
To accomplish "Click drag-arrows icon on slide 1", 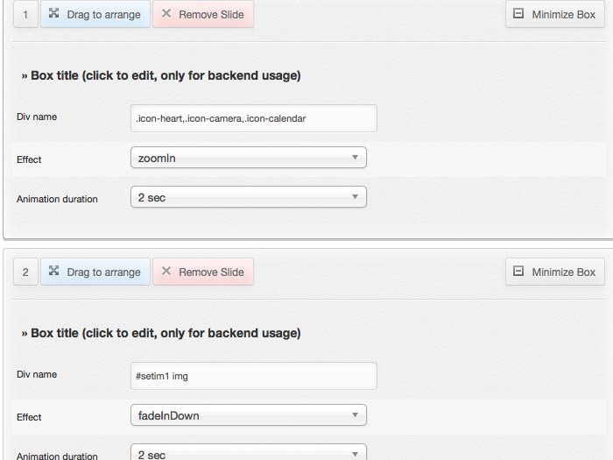I will (54, 14).
